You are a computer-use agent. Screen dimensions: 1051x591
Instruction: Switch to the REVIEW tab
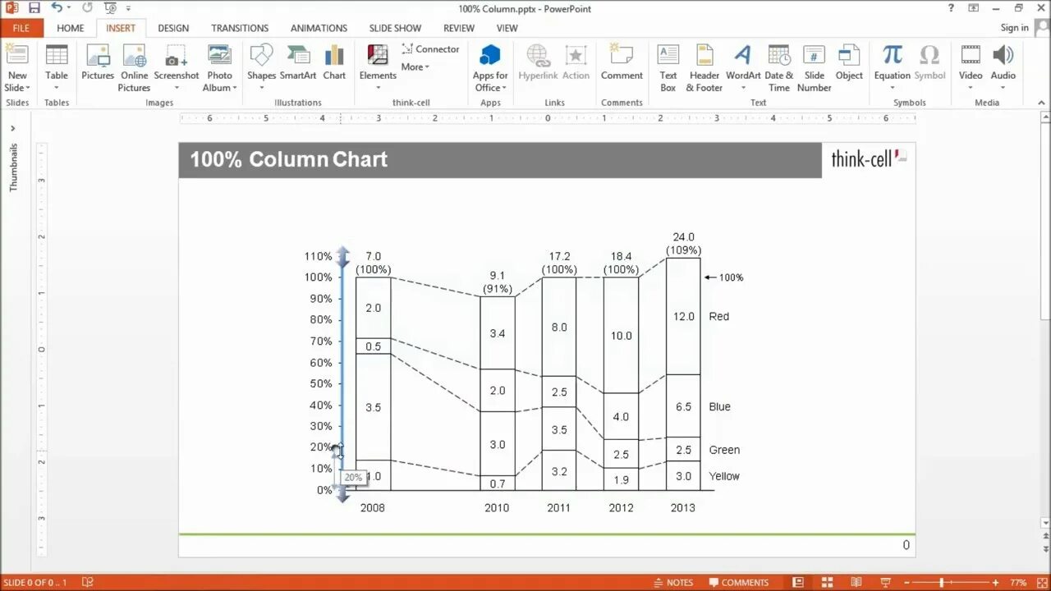pos(459,28)
